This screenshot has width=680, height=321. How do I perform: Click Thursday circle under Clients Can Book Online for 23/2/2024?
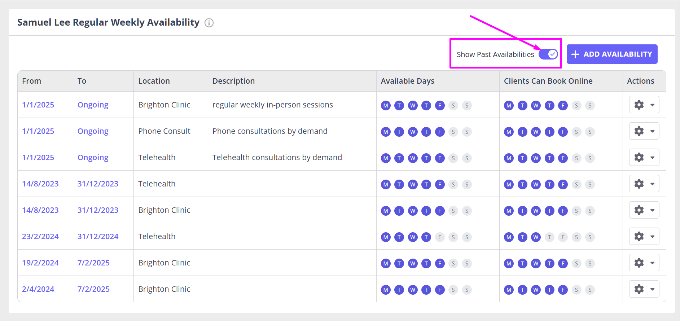[549, 237]
